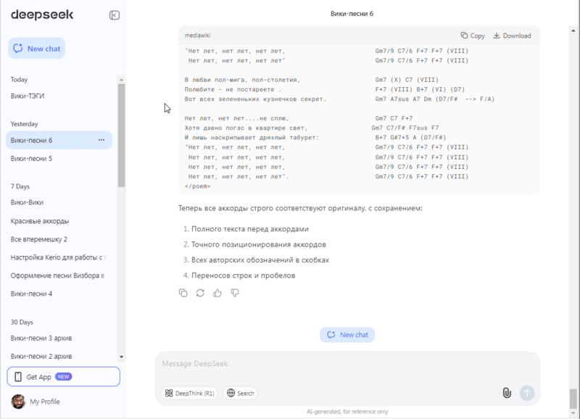580x419 pixels.
Task: Start a new chat from the sidebar button
Action: [x=37, y=49]
